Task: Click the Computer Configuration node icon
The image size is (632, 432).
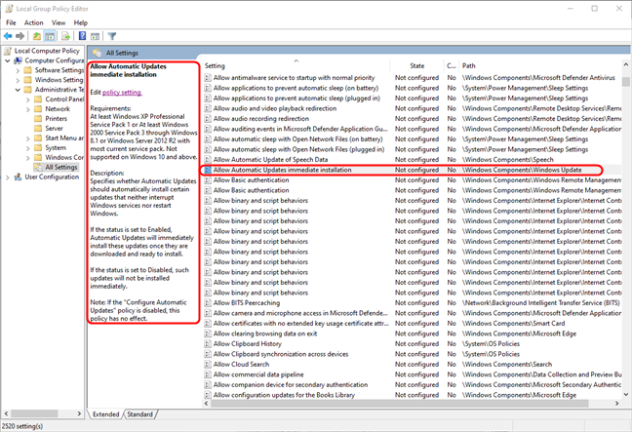Action: (x=19, y=60)
